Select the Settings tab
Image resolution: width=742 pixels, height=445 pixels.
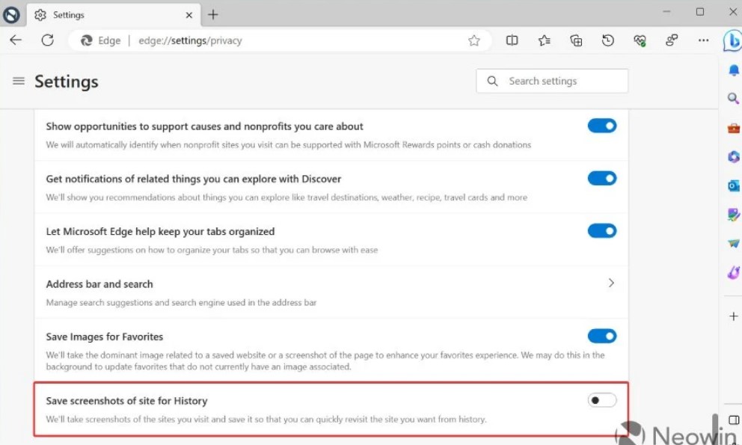pyautogui.click(x=114, y=15)
